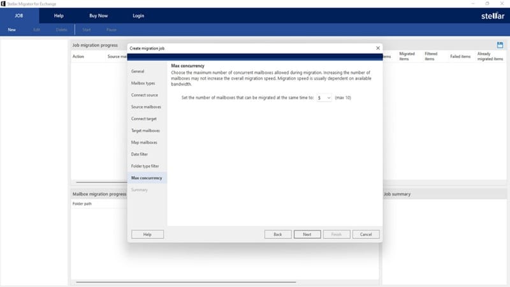Viewport: 510px width, 287px height.
Task: Click the Finish button
Action: point(337,234)
